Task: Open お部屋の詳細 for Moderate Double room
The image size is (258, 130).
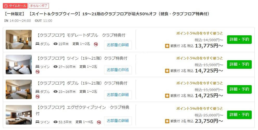Action: point(118,45)
